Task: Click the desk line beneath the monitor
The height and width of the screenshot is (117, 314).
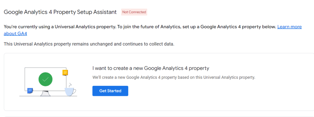Action: tap(48, 96)
